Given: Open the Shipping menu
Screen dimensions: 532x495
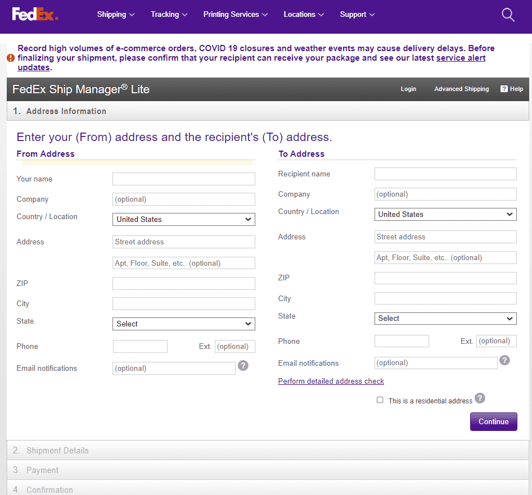Looking at the screenshot, I should (x=116, y=15).
